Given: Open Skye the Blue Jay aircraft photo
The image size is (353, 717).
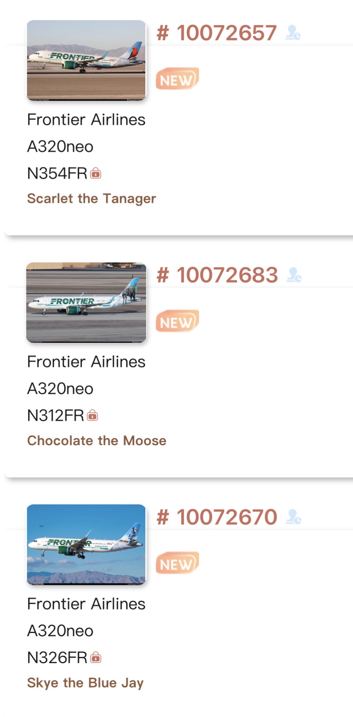Looking at the screenshot, I should pos(86,544).
